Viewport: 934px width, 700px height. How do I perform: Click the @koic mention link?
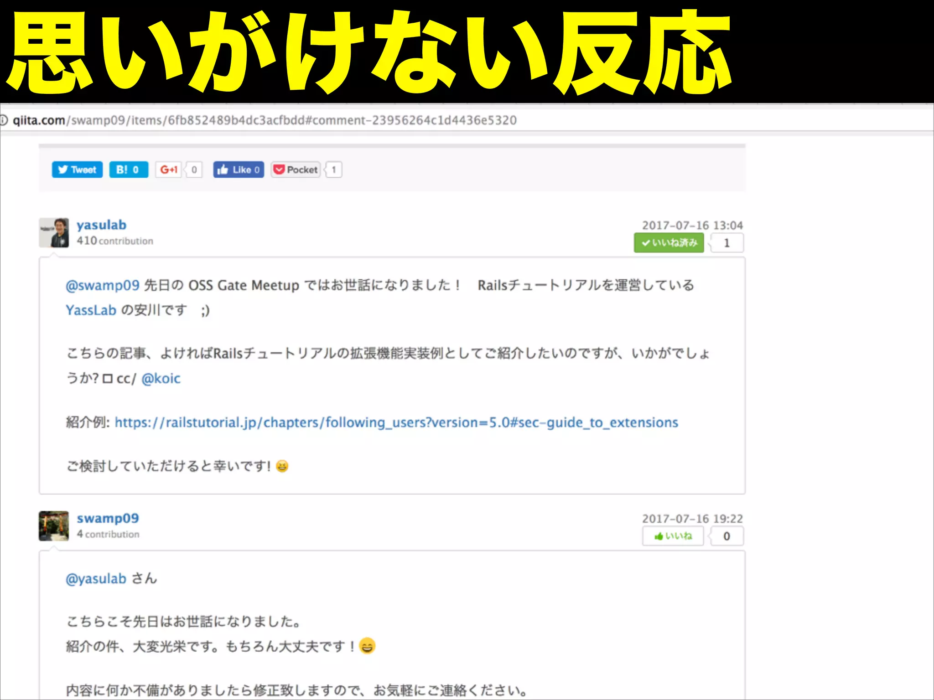pos(161,379)
